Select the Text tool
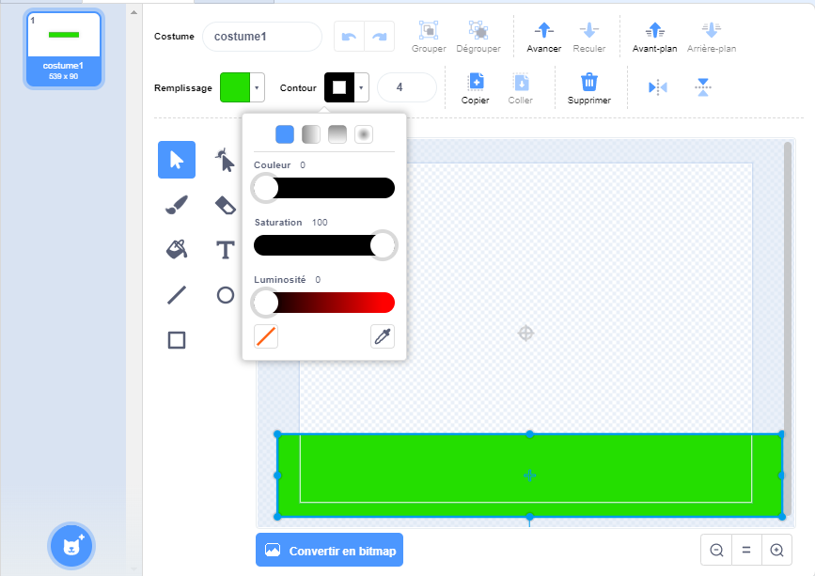This screenshot has width=815, height=576. pyautogui.click(x=226, y=249)
